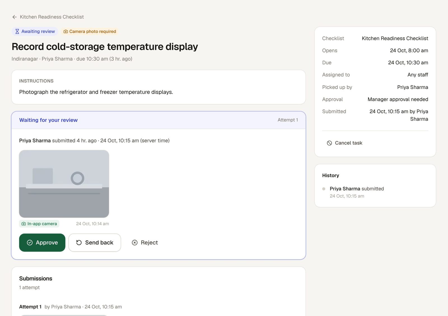Send back the submission
The image size is (448, 316).
pos(95,242)
